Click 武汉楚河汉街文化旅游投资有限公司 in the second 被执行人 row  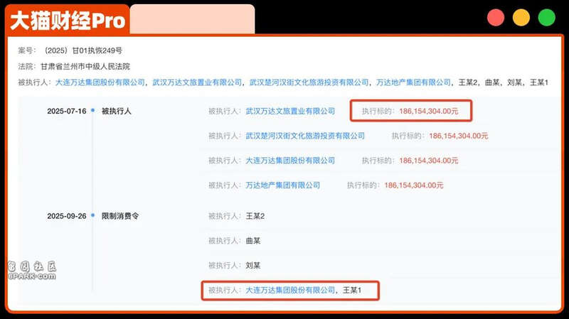pos(305,136)
